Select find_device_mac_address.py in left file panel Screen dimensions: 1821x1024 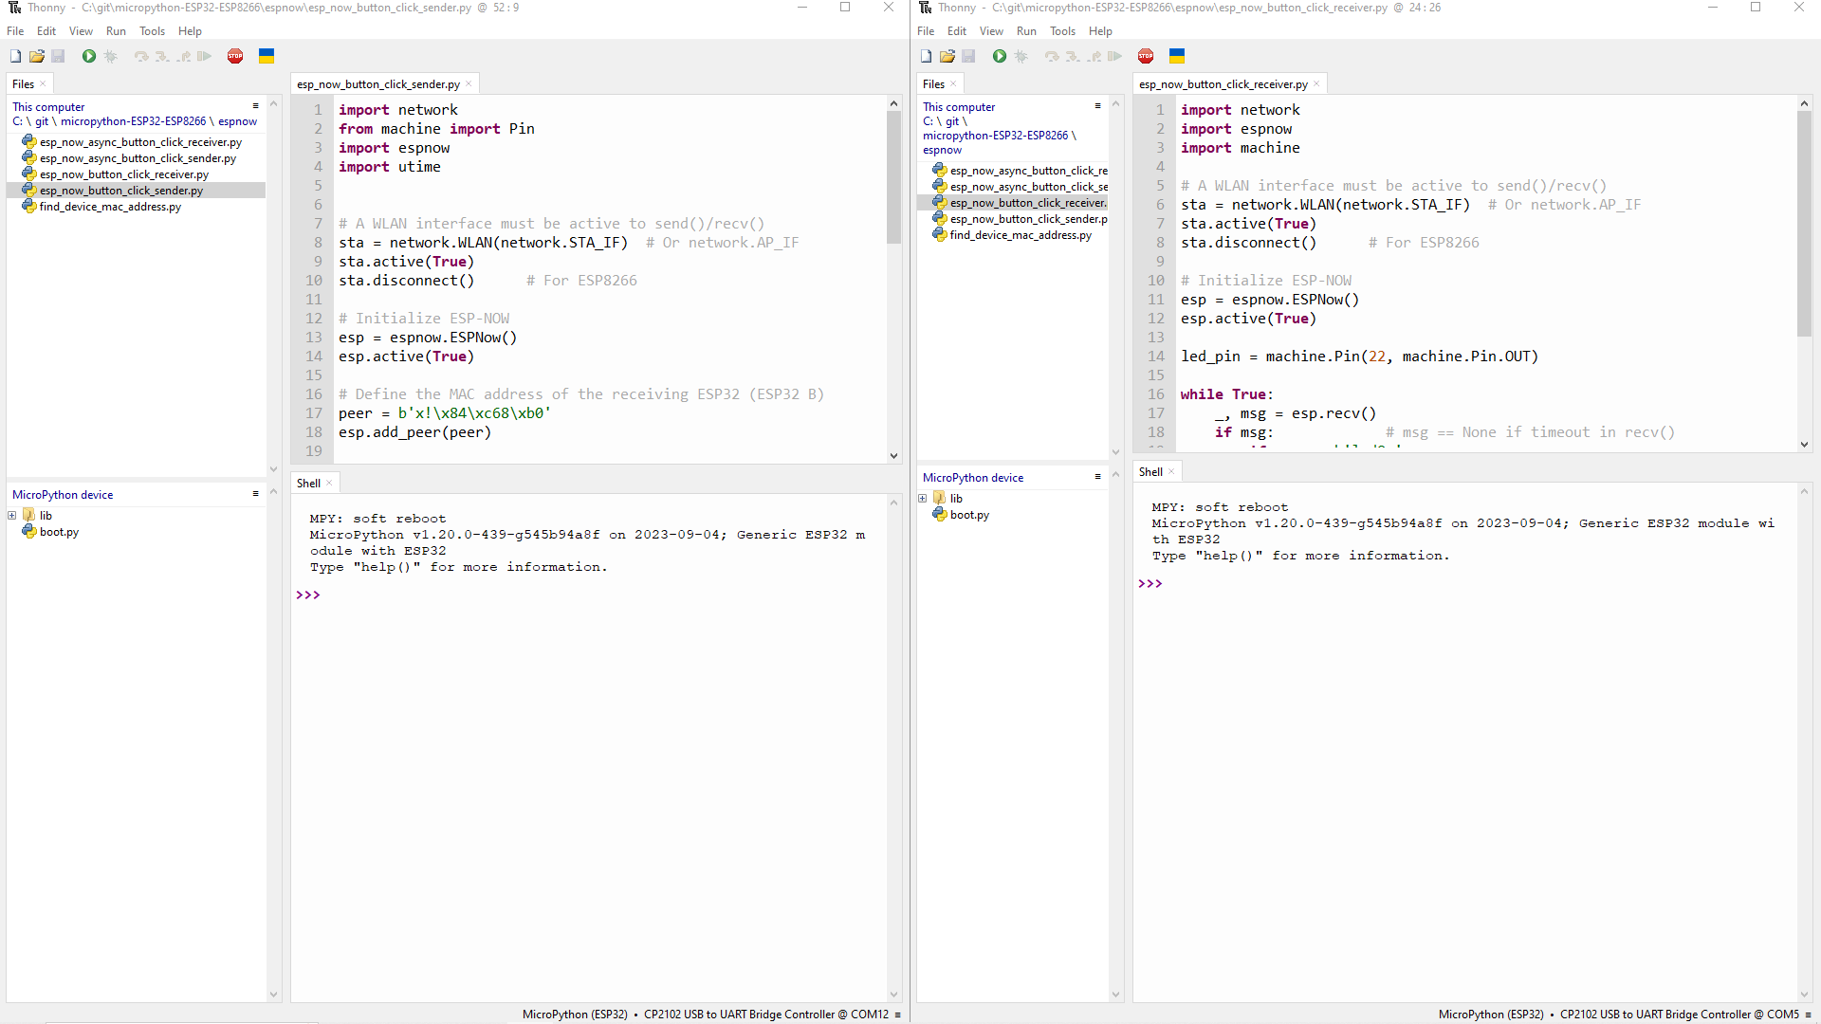point(110,207)
